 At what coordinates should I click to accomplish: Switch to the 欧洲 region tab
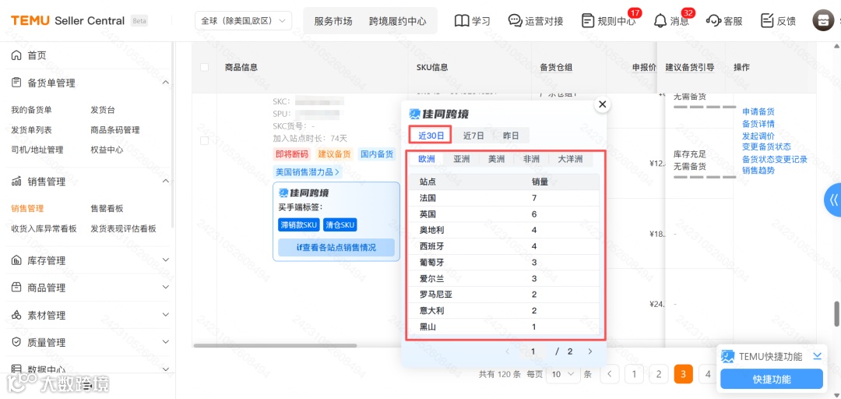(427, 159)
